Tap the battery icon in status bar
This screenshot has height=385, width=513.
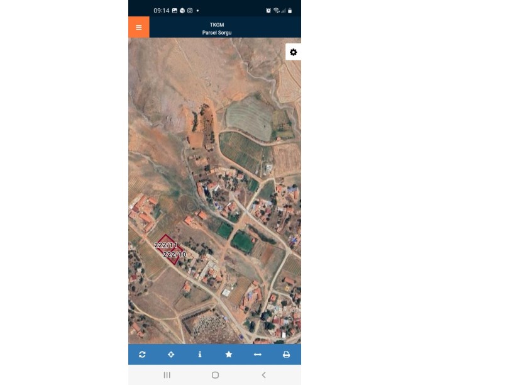pos(290,11)
